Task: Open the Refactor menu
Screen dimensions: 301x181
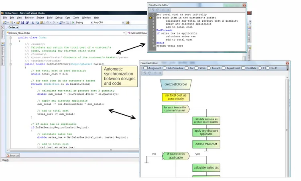Action: click(29, 18)
